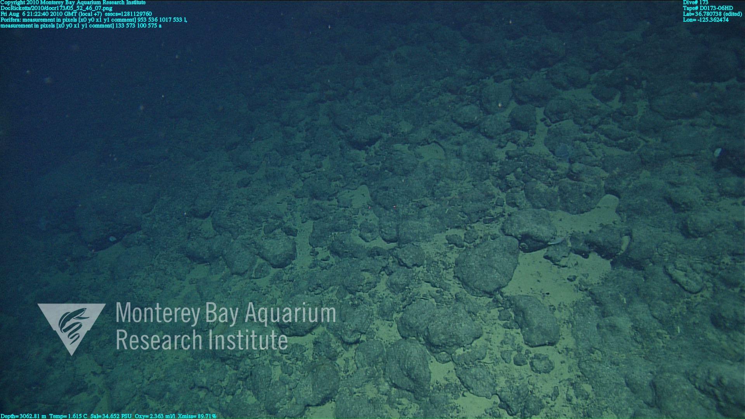
Task: Click the Porifera measurement annotation line
Action: coord(94,20)
